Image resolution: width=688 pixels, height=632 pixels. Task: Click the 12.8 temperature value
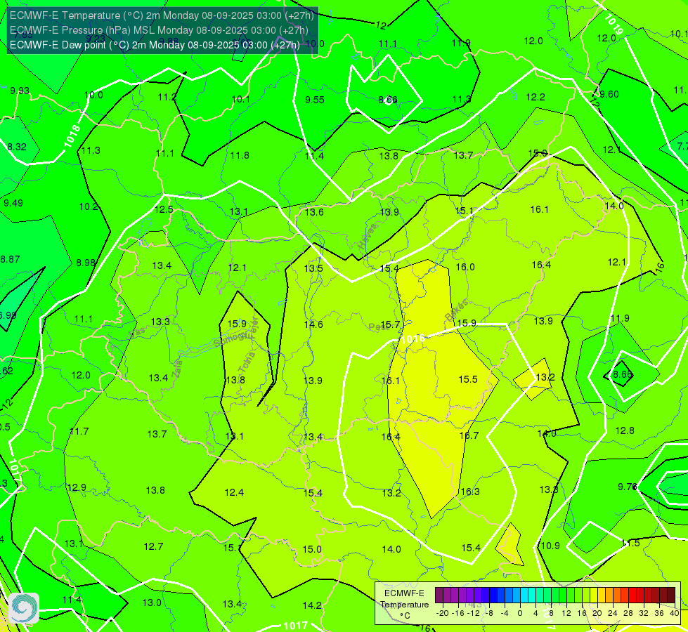click(625, 430)
